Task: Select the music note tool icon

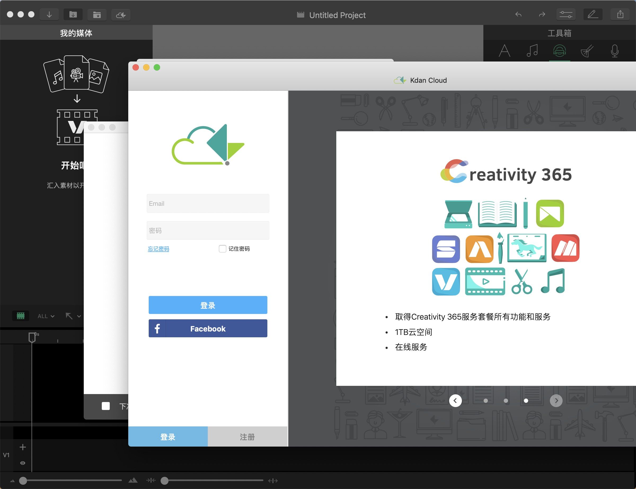Action: point(532,51)
